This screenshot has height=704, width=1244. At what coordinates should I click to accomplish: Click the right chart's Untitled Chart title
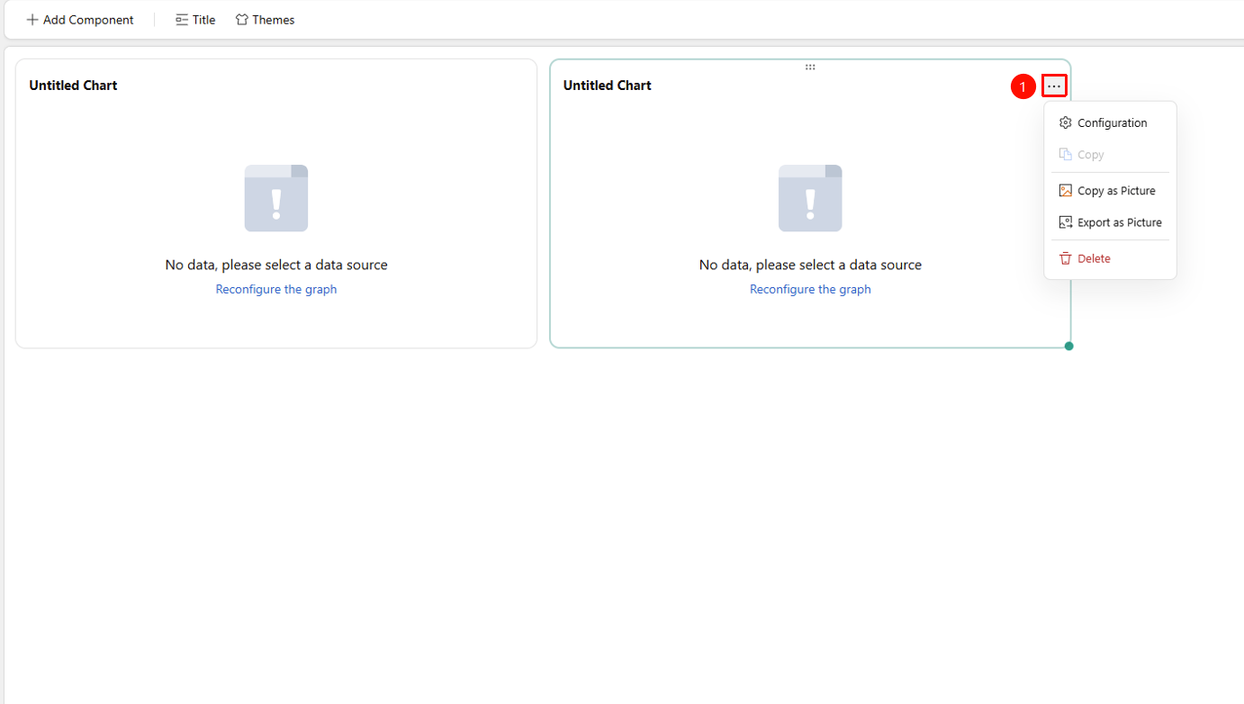click(x=608, y=86)
